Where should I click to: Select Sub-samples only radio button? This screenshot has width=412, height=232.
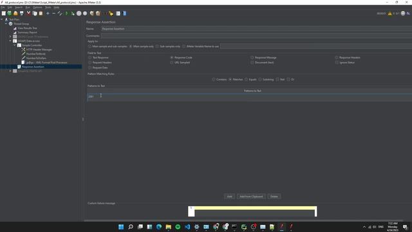[x=157, y=46]
